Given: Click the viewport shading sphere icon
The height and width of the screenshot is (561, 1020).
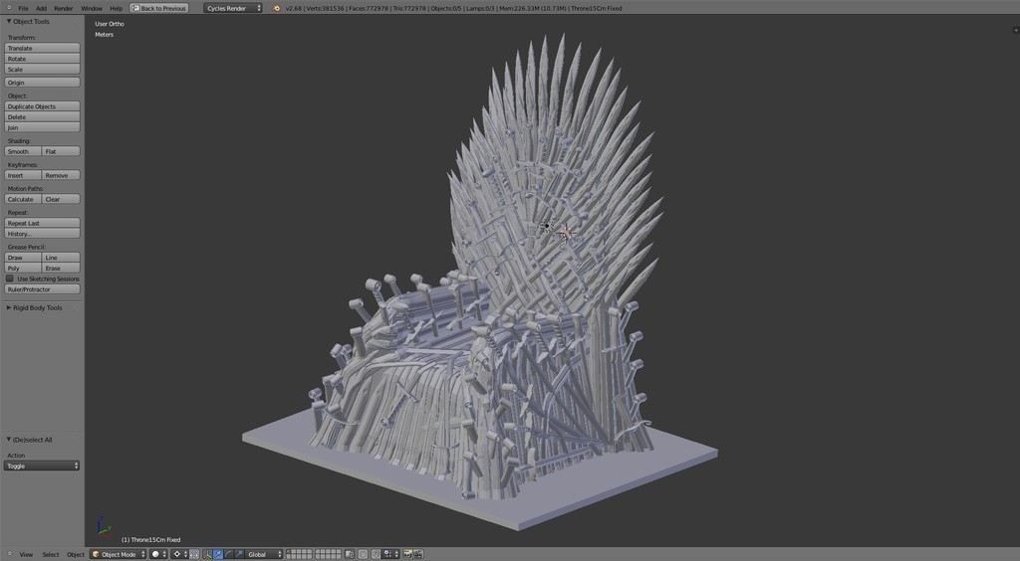Looking at the screenshot, I should tap(155, 554).
